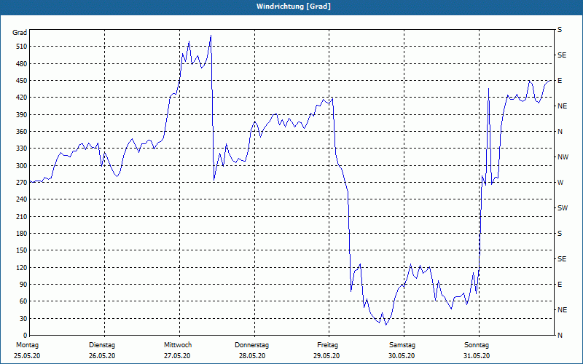The height and width of the screenshot is (364, 583).
Task: Select the y-axis value 300
Action: pos(23,165)
